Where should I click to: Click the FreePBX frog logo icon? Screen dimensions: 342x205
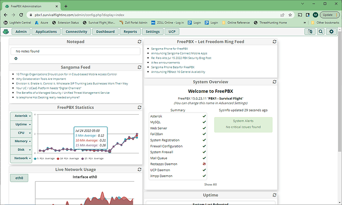click(5, 32)
